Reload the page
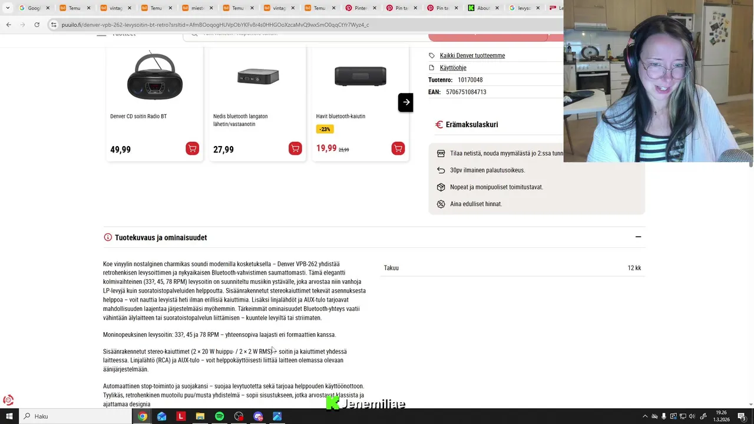Screen dimensions: 754x424 (x=37, y=25)
